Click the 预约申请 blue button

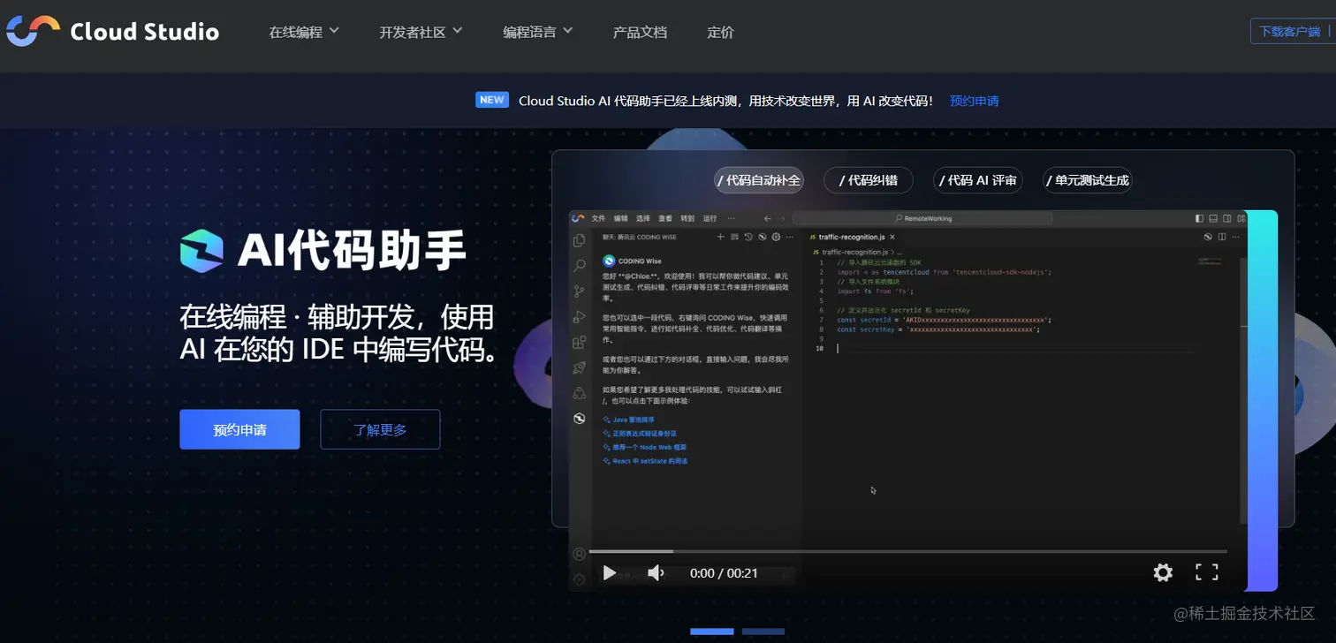point(239,429)
